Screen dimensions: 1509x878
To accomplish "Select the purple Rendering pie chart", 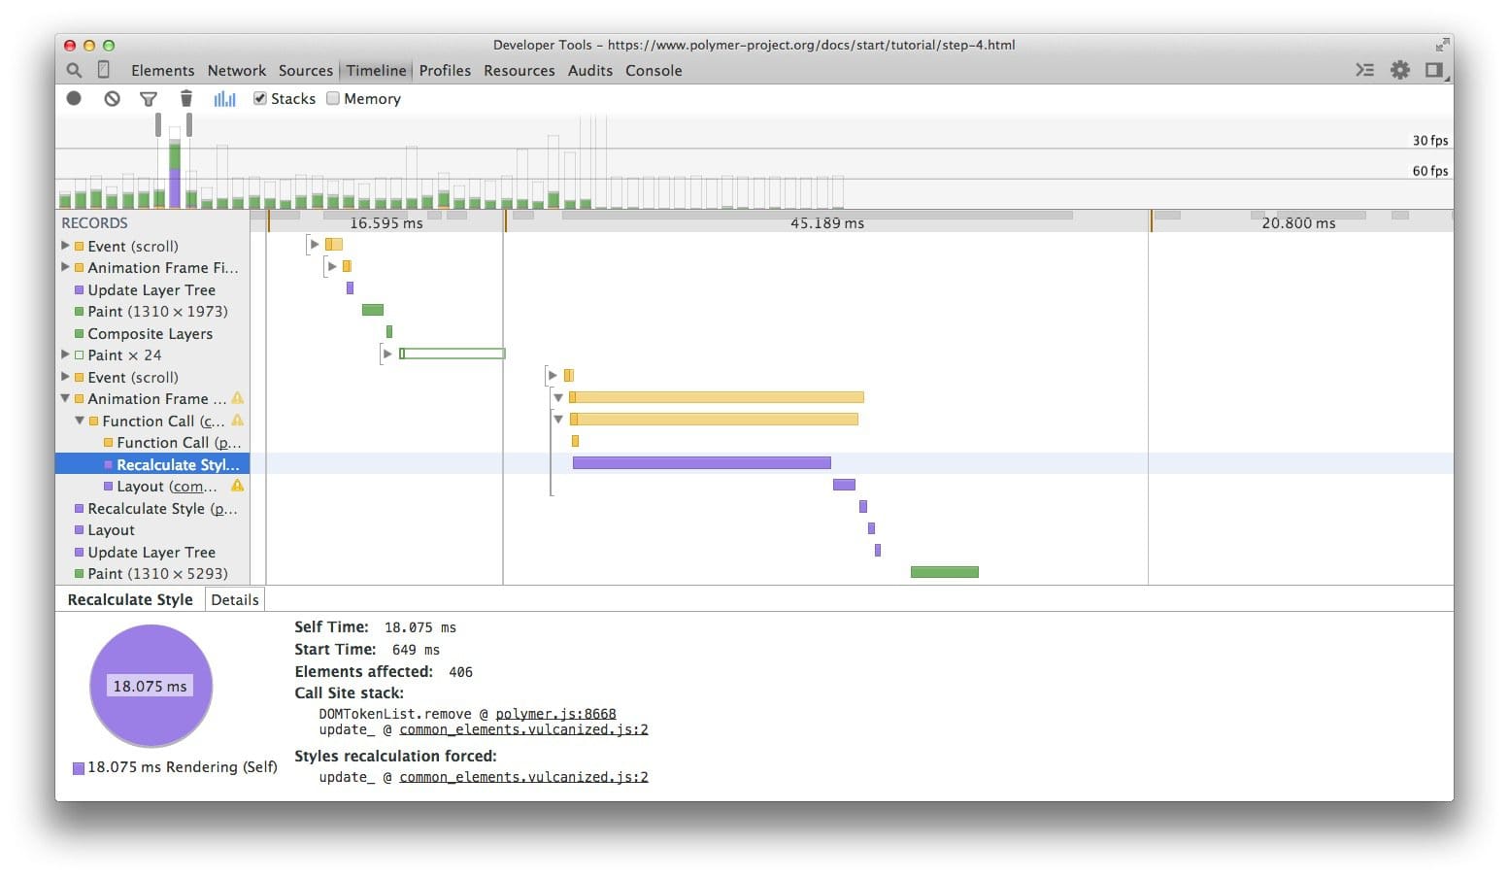I will pyautogui.click(x=151, y=686).
